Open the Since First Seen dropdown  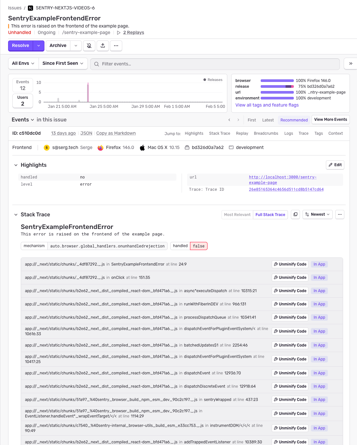pos(63,63)
